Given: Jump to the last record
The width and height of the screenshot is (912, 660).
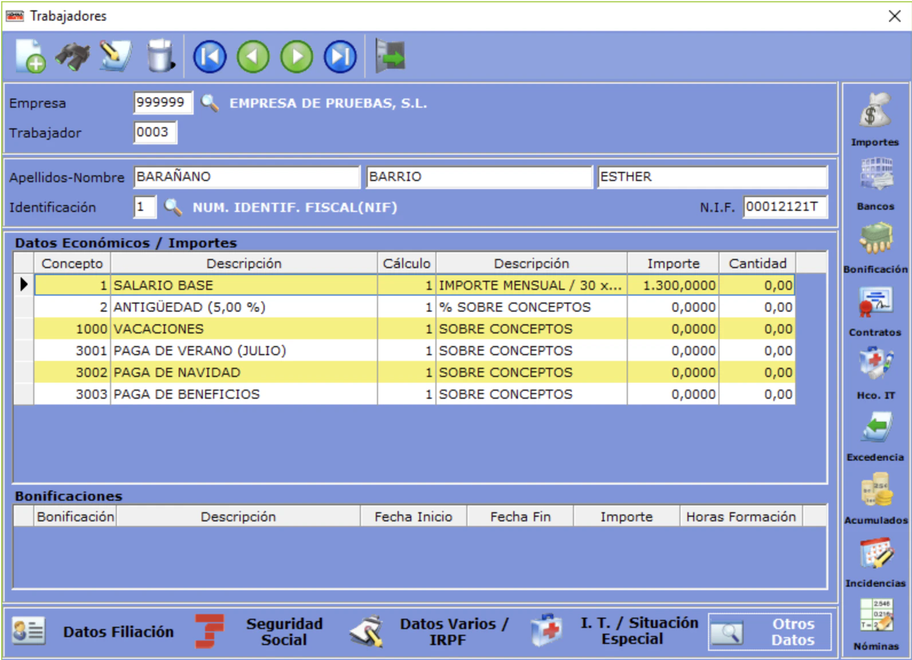Looking at the screenshot, I should (340, 57).
